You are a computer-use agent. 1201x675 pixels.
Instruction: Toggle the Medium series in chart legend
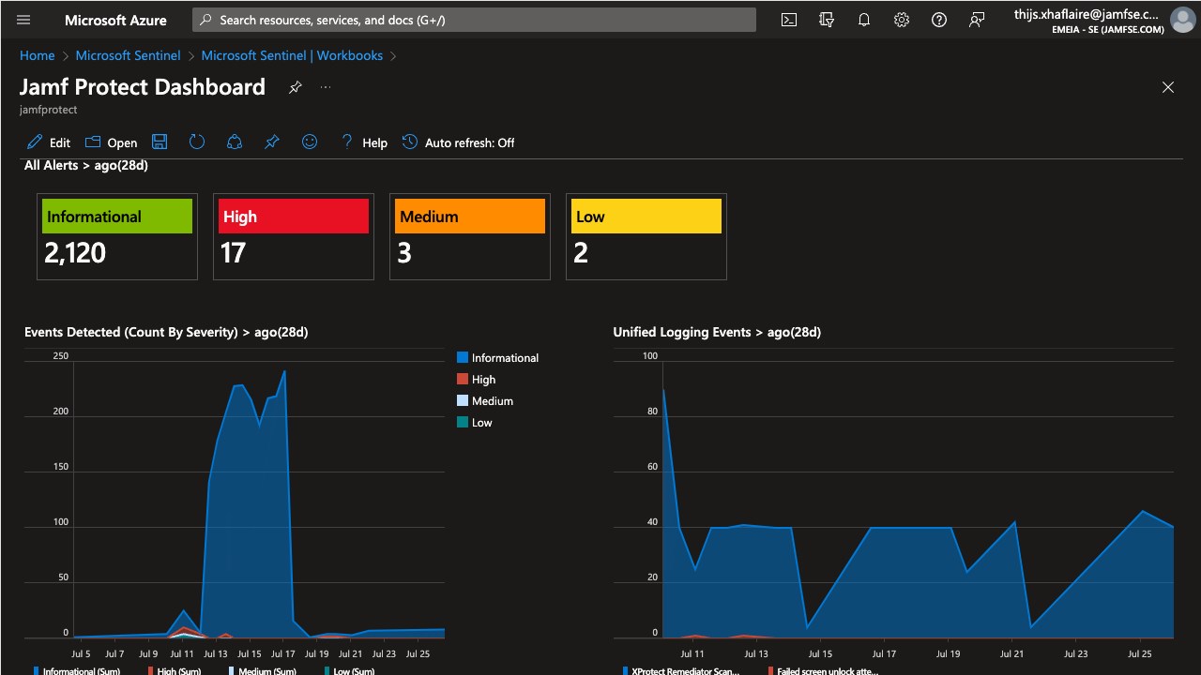[x=485, y=401]
